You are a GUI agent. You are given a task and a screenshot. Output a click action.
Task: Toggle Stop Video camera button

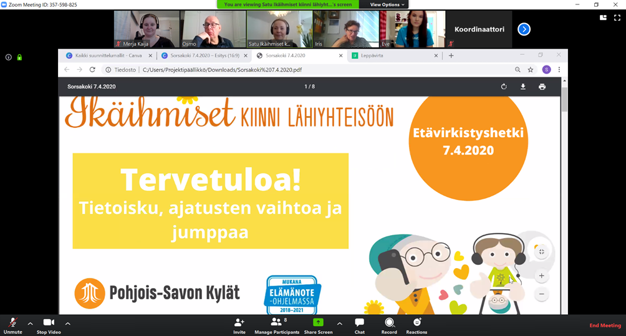click(x=49, y=323)
